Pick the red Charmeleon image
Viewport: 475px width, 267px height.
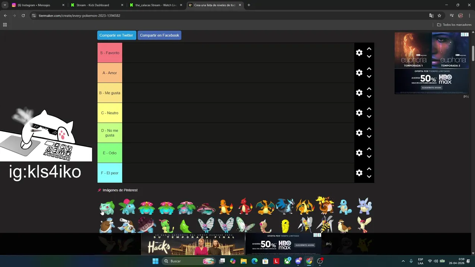(x=245, y=207)
